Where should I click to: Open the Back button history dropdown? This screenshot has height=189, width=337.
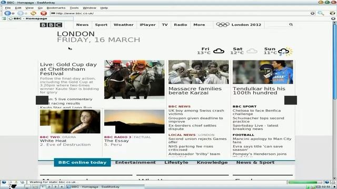tap(13, 14)
